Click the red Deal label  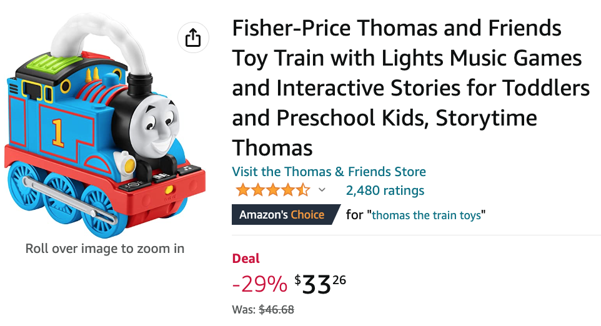pyautogui.click(x=246, y=259)
